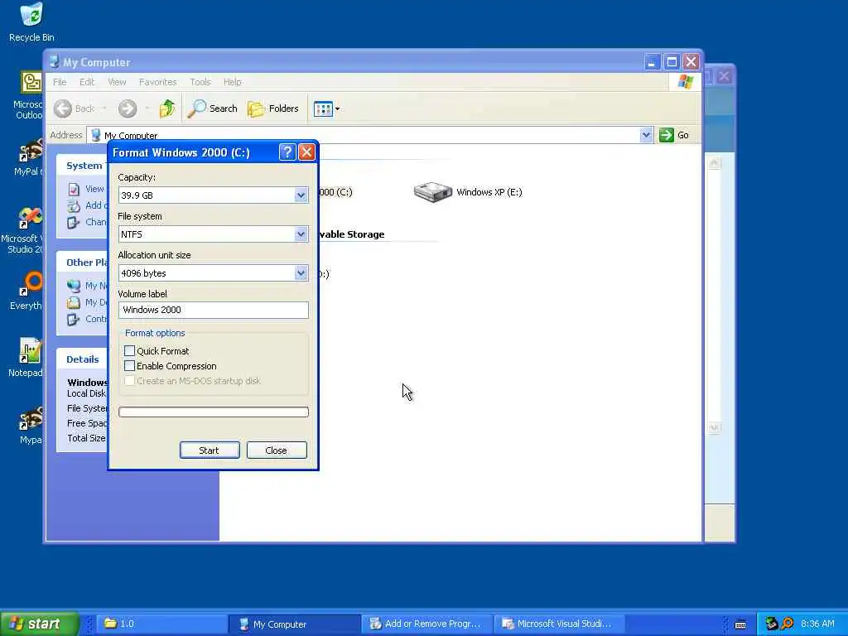Screen dimensions: 848x636
Task: Click the taskbar clock showing 8:36 AM
Action: tap(817, 624)
